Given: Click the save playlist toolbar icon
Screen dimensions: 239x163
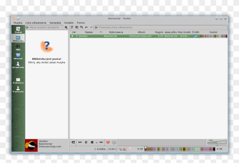Looking at the screenshot, I should [x=82, y=27].
